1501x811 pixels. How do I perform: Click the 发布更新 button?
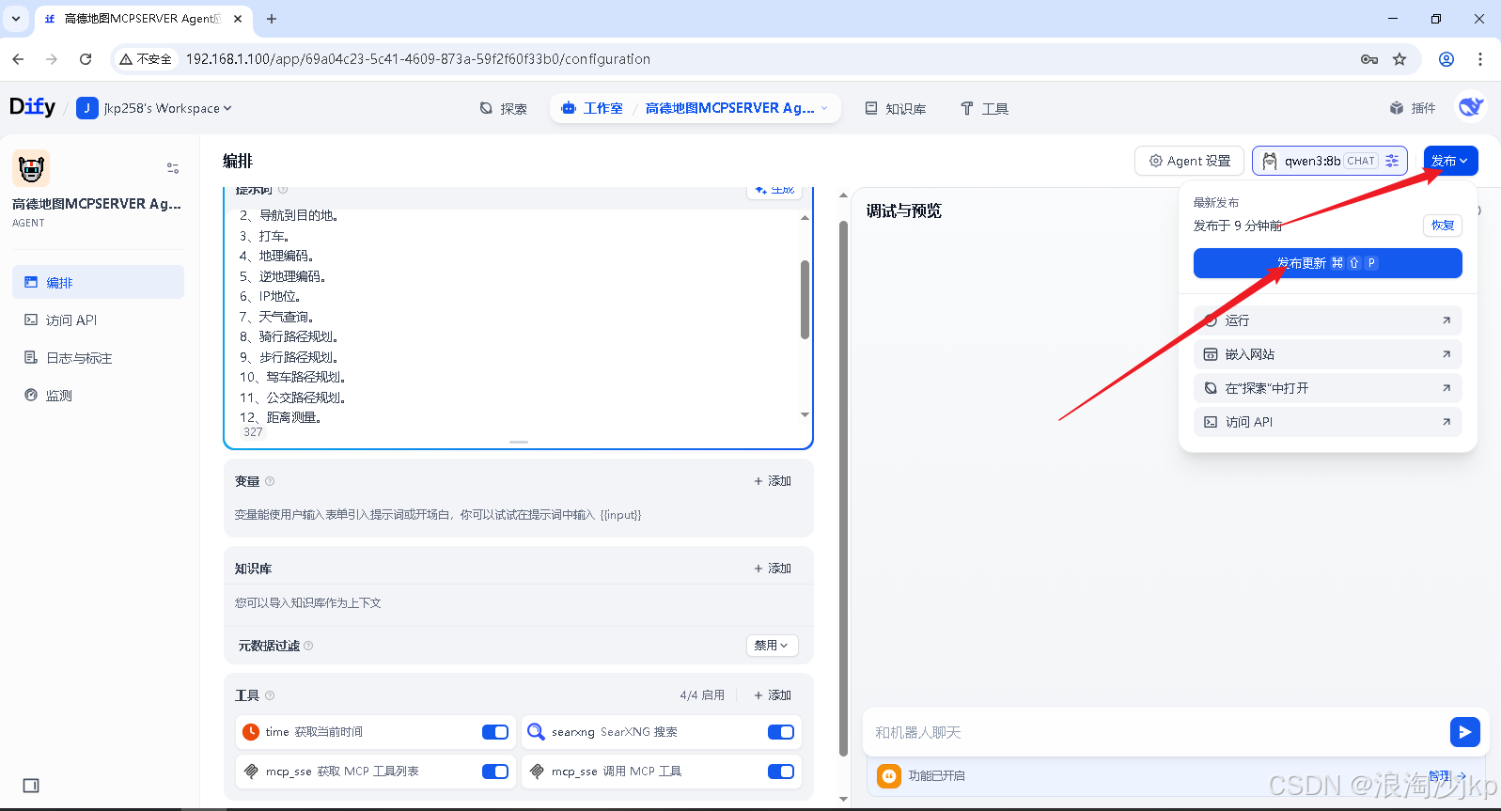1327,263
